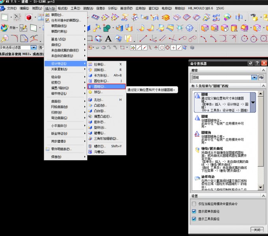Click the reset arrow icon in 命令查找器 title
Screen dimensions: 268x236
tap(250, 63)
